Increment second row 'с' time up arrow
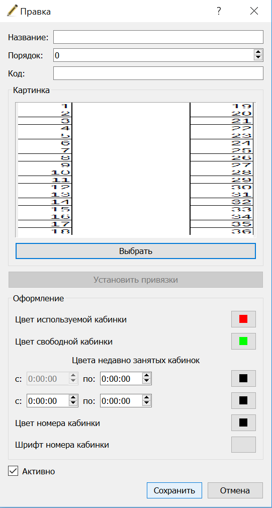The image size is (272, 508). (x=73, y=398)
